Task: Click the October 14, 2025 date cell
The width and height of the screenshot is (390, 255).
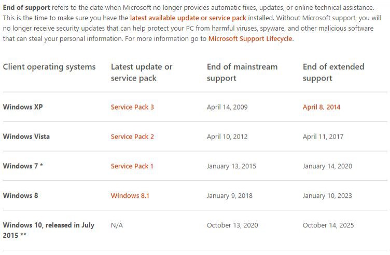Action: (x=328, y=225)
